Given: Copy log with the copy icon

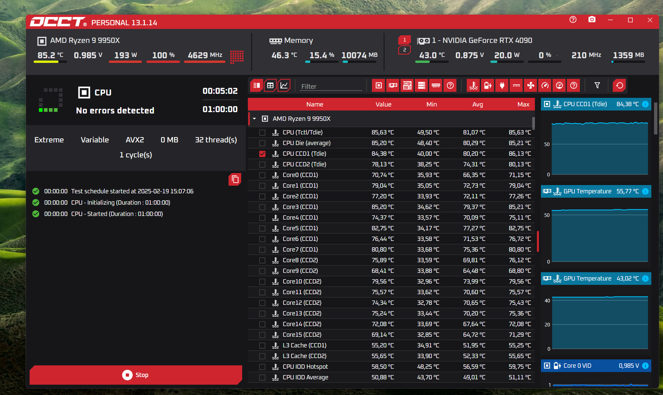Looking at the screenshot, I should (235, 179).
